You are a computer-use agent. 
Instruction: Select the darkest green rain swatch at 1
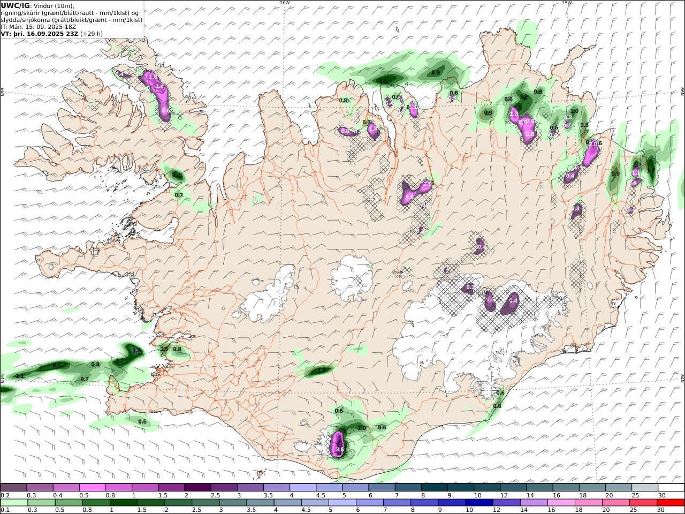(123, 502)
